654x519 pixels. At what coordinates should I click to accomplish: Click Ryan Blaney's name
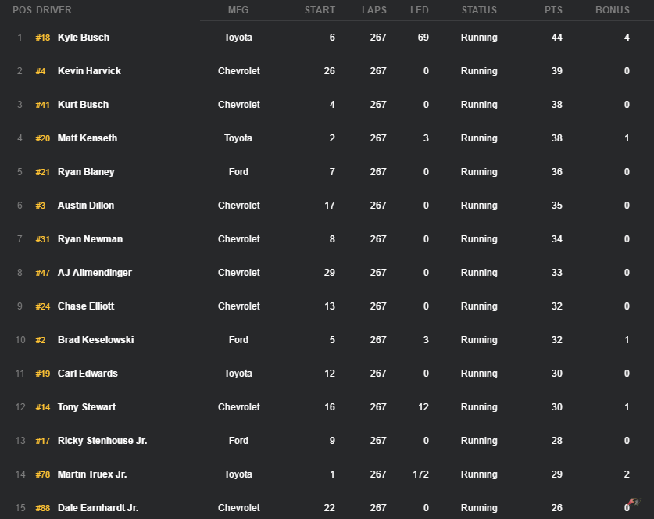pos(86,172)
